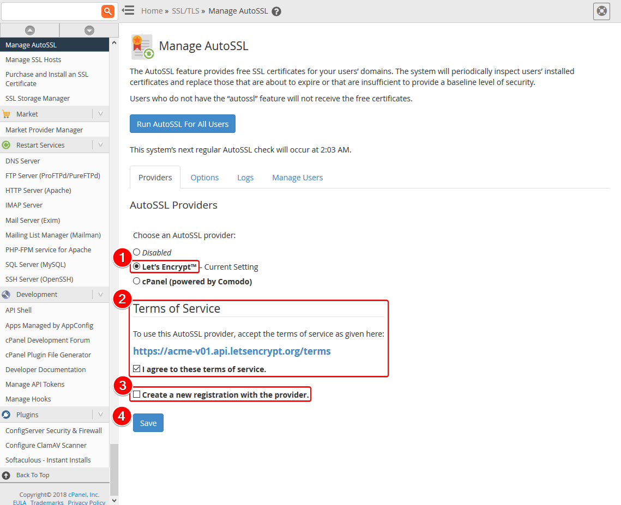Viewport: 621px width, 505px height.
Task: Click the sidebar search input field
Action: point(51,11)
